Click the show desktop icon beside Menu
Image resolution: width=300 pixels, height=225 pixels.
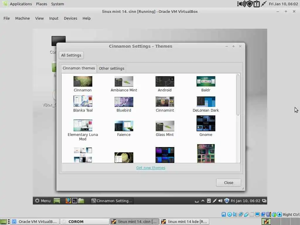point(57,201)
